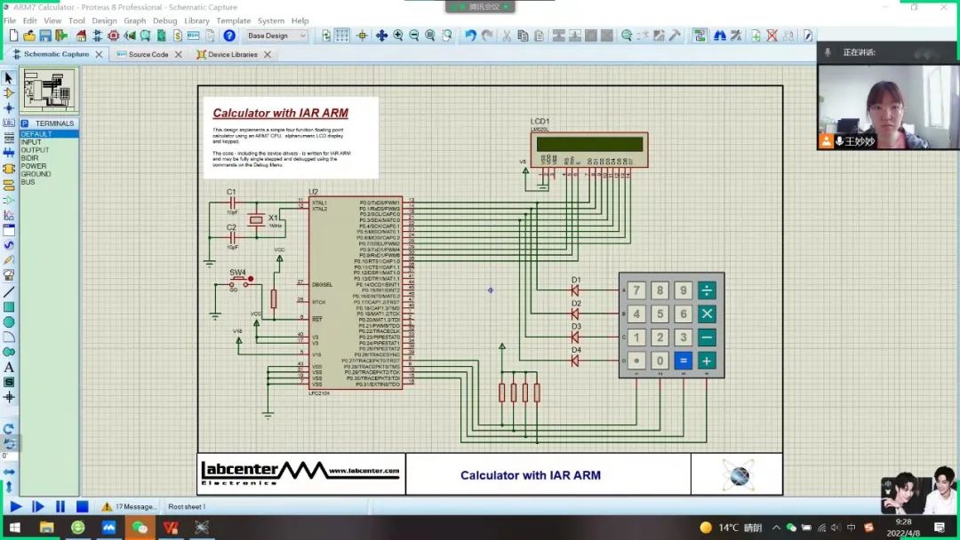Pick the 2D Graphics Line tool
Viewport: 960px width, 540px height.
pyautogui.click(x=9, y=291)
